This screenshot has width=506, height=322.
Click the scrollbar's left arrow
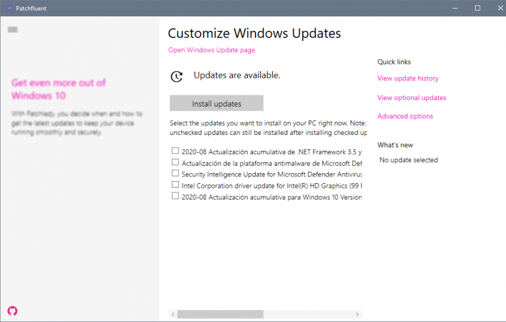pos(173,314)
